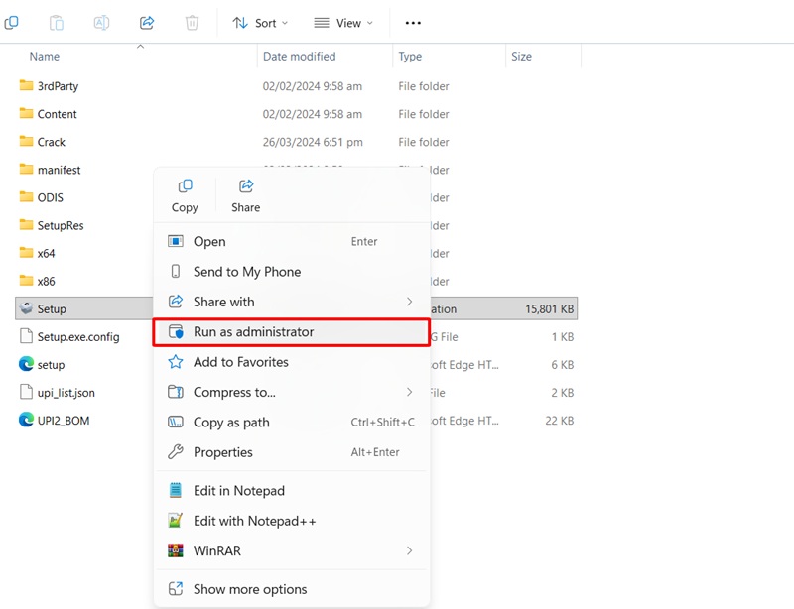Select Run as administrator
Screen dimensions: 794x609
(253, 332)
